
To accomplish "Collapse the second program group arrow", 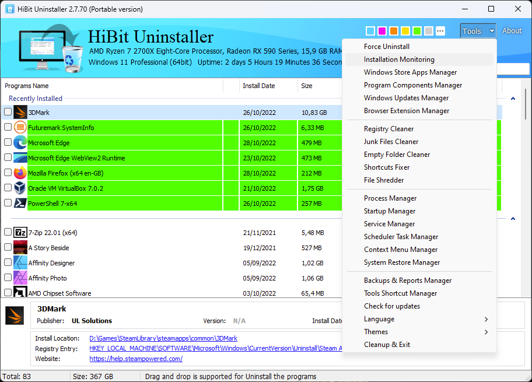I will click(x=513, y=219).
